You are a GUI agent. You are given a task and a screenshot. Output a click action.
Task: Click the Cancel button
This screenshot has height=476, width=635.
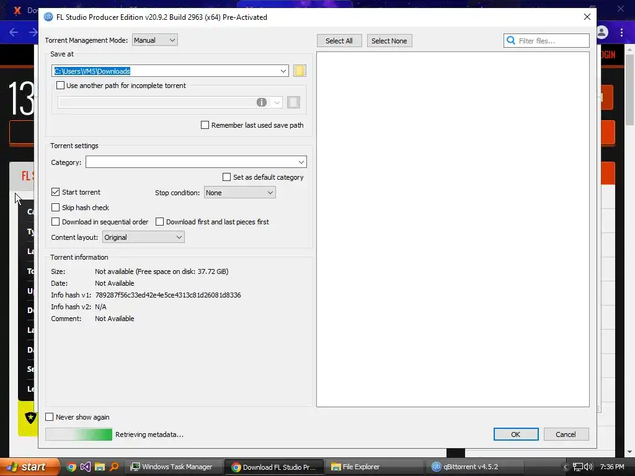[x=566, y=434]
